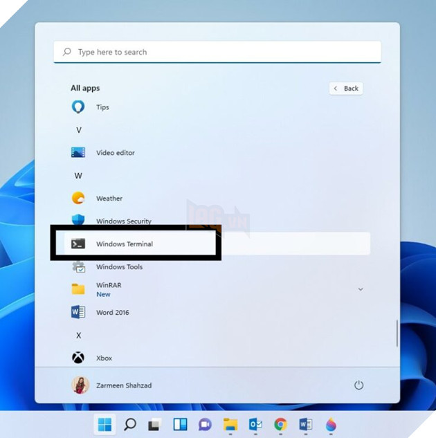Select the Windows Security label

[x=124, y=221]
